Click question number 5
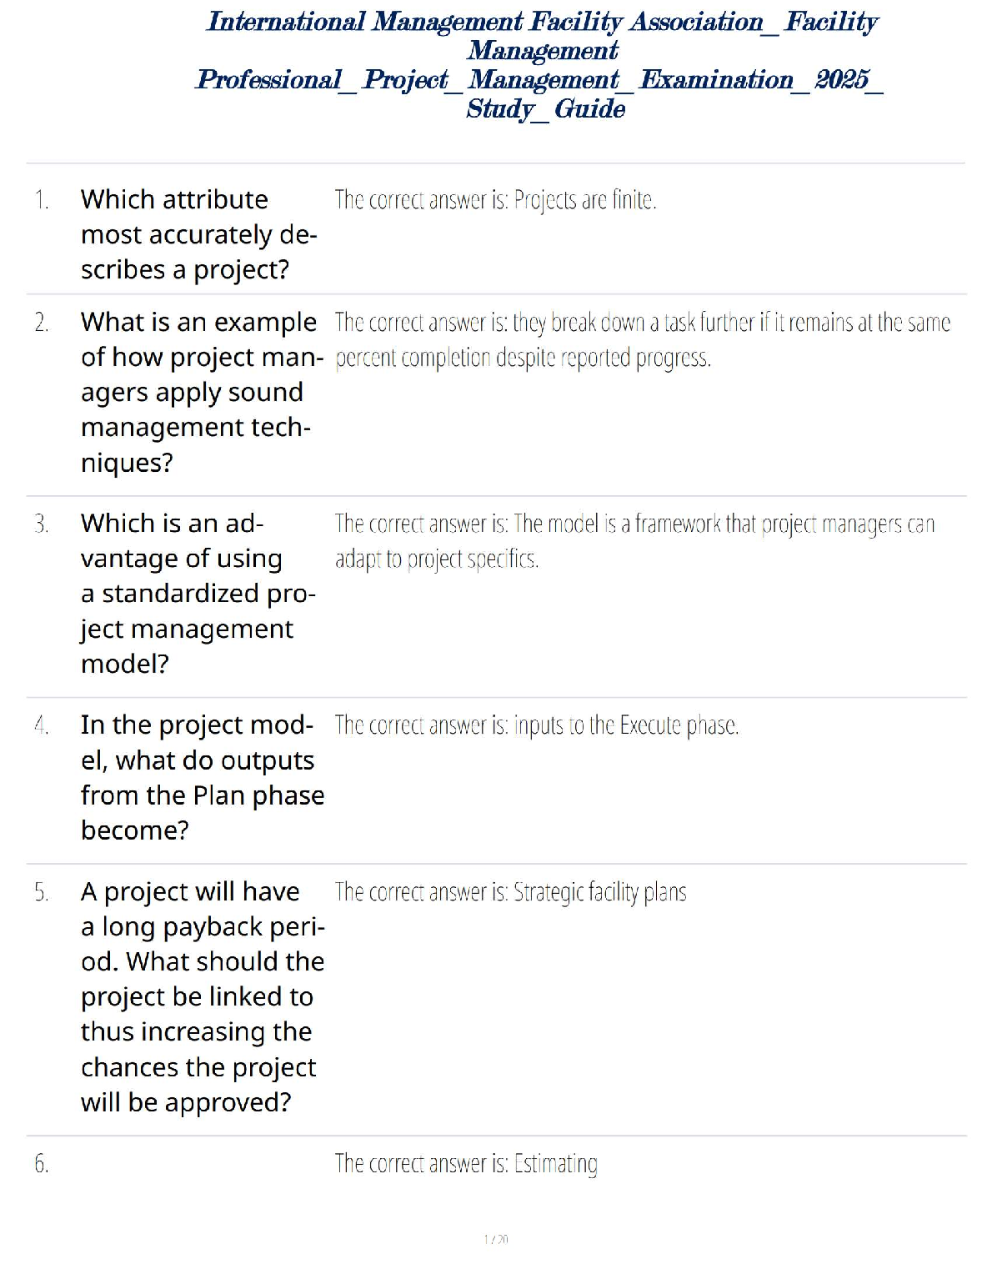Viewport: 992px width, 1284px height. [42, 893]
